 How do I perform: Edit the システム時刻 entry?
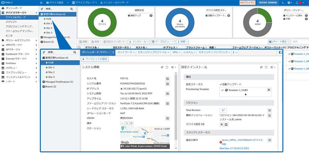[x=167, y=94]
